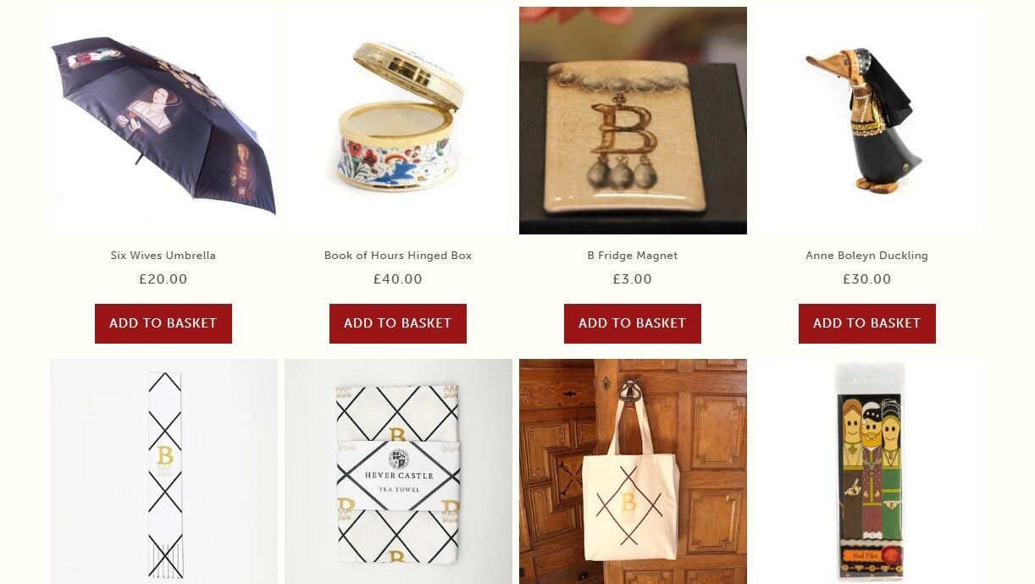View the Anne Boleyn Duckling image
This screenshot has height=584, width=1035.
tap(867, 121)
